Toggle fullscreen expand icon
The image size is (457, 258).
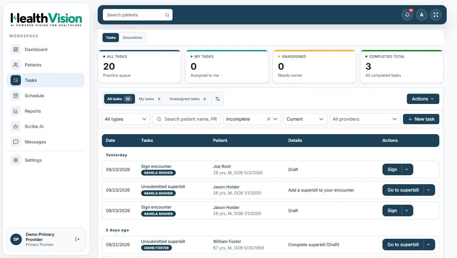click(436, 15)
